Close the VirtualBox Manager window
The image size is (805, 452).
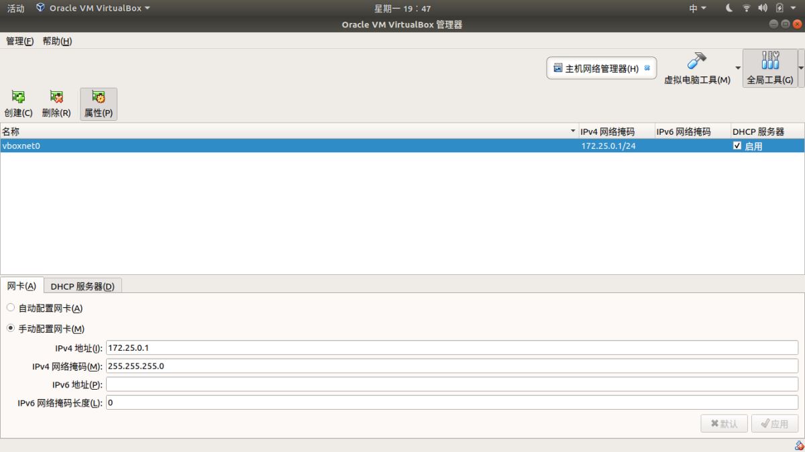tap(796, 25)
